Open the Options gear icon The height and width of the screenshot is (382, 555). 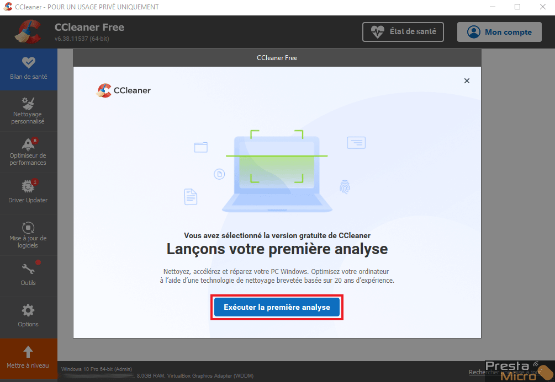pos(28,310)
